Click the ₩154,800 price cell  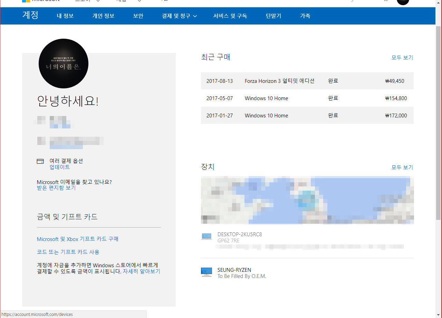click(396, 98)
